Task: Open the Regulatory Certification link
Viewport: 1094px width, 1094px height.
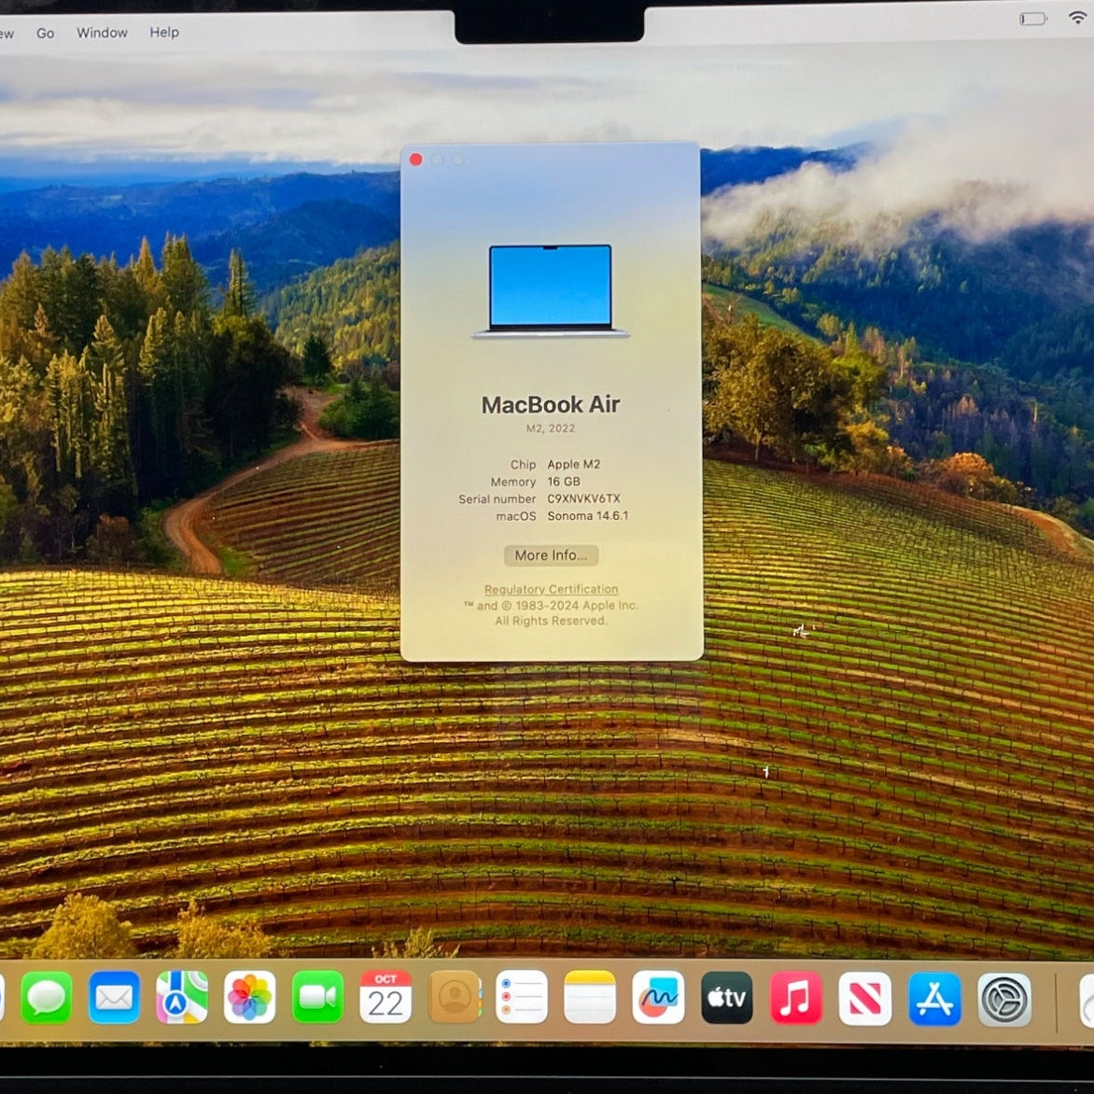Action: 551,589
